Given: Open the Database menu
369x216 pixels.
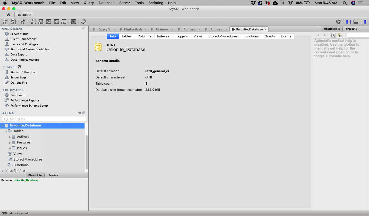Looking at the screenshot, I should 107,3.
